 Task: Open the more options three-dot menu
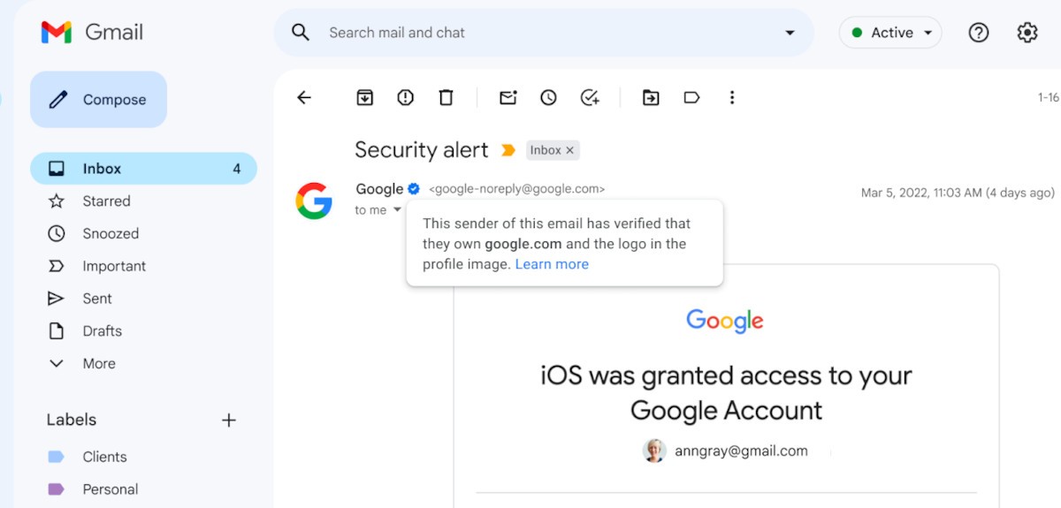[731, 97]
